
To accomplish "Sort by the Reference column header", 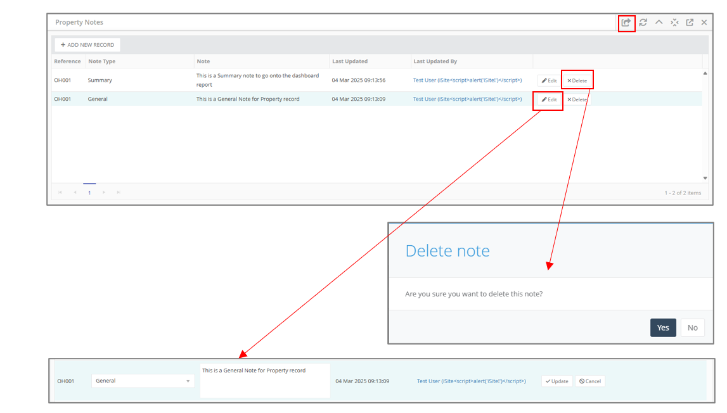I will coord(67,61).
